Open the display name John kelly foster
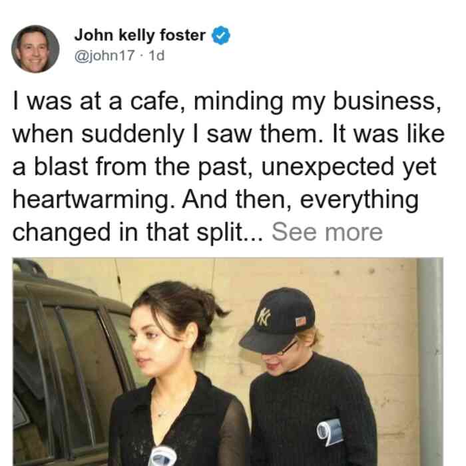This screenshot has width=466, height=466. pyautogui.click(x=140, y=35)
